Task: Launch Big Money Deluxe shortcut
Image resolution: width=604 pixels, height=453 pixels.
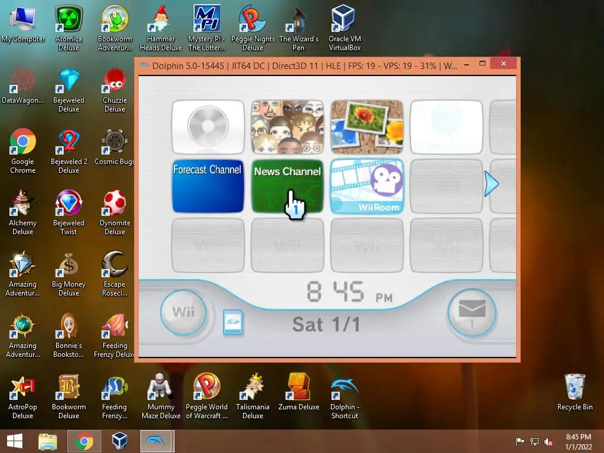Action: (68, 274)
